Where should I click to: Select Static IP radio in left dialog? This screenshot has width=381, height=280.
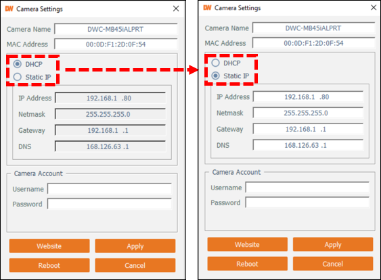[17, 77]
